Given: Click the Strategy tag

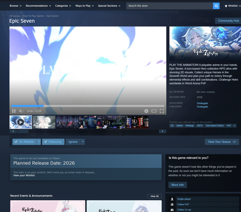Looking at the screenshot, I should coord(189,126).
